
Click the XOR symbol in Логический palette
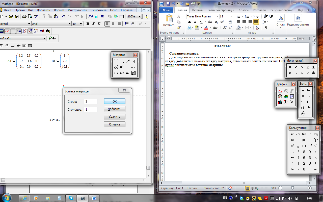point(313,73)
